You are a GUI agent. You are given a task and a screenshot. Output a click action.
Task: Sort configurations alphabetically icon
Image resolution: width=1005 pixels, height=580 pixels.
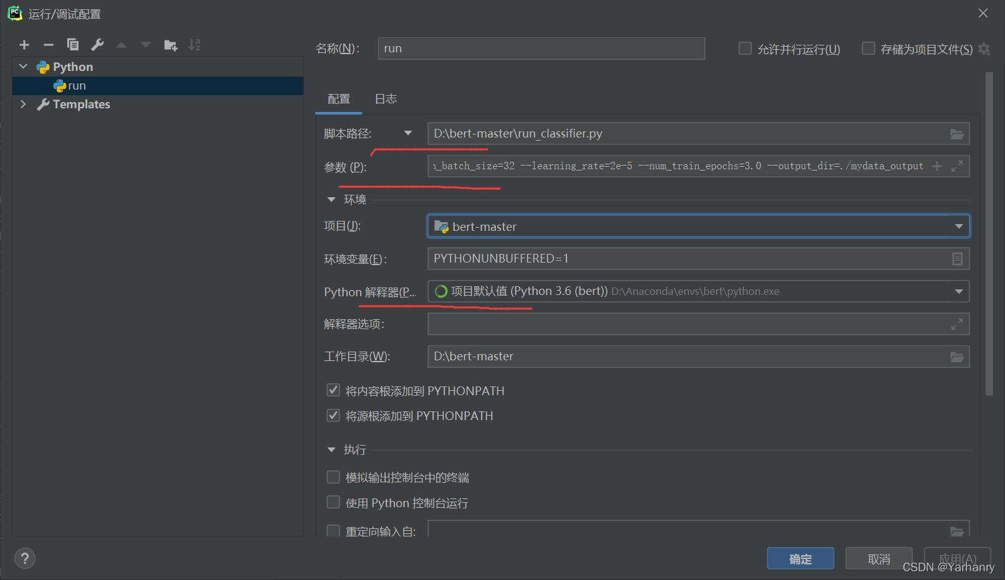[194, 45]
